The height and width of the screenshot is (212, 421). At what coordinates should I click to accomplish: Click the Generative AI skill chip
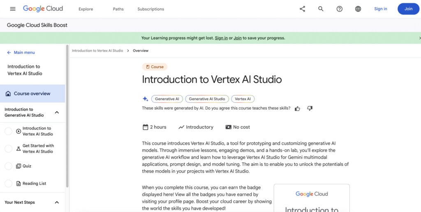coord(167,99)
